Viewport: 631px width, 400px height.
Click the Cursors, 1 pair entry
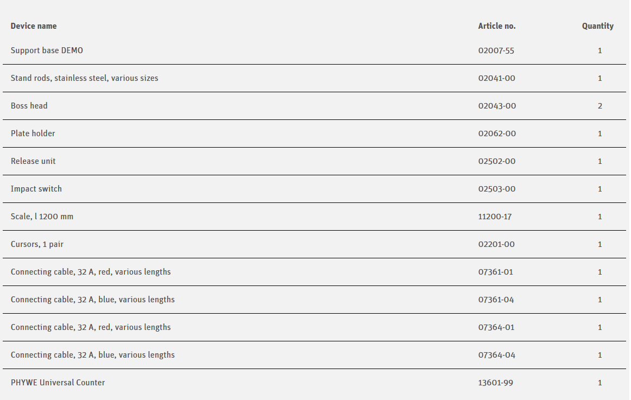37,244
